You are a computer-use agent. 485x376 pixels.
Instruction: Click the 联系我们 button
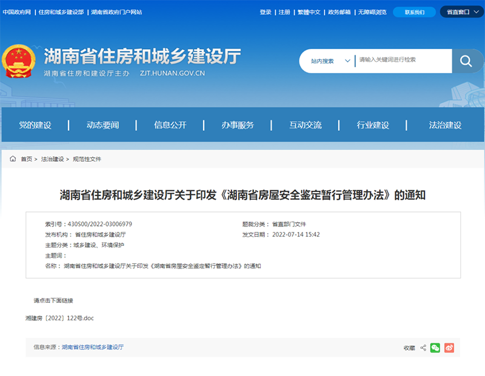pyautogui.click(x=414, y=12)
